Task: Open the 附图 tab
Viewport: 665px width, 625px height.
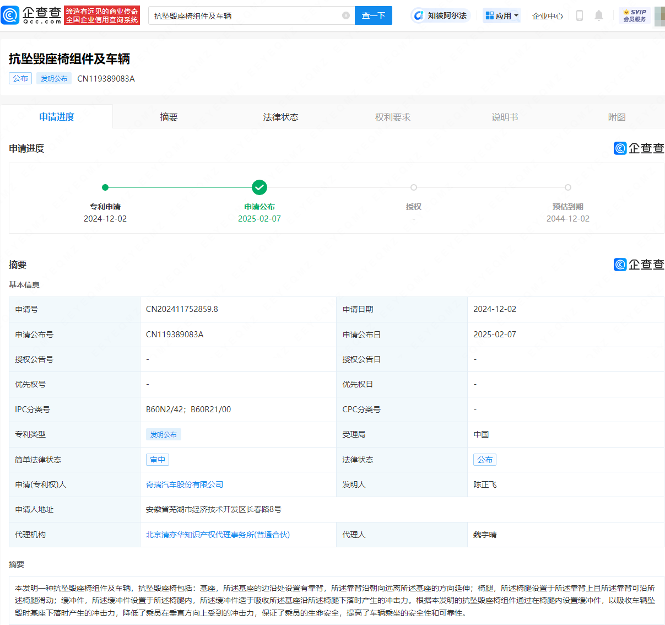Action: (x=617, y=117)
